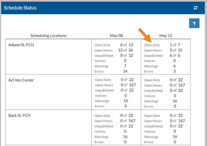207x146 pixels.
Task: Click Unpublished for Back St. FCH May 15
Action: pos(153,126)
